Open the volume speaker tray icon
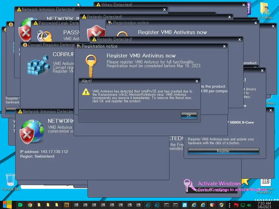 pyautogui.click(x=249, y=205)
